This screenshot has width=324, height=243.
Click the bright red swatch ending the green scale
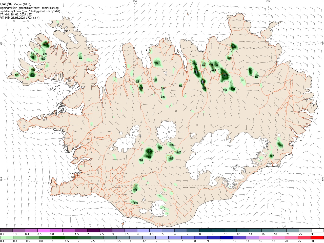pos(317,237)
